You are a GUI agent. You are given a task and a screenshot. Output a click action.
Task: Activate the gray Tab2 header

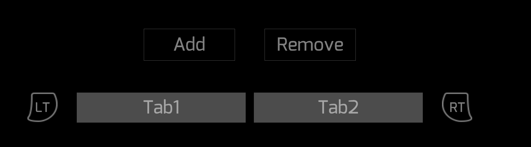click(x=338, y=107)
